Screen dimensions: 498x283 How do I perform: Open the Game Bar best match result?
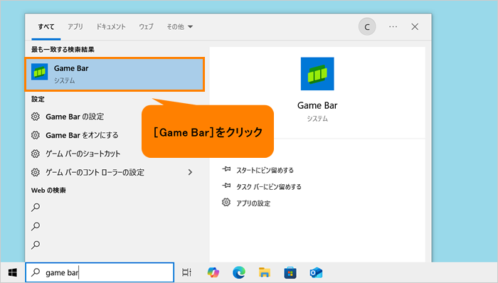115,74
